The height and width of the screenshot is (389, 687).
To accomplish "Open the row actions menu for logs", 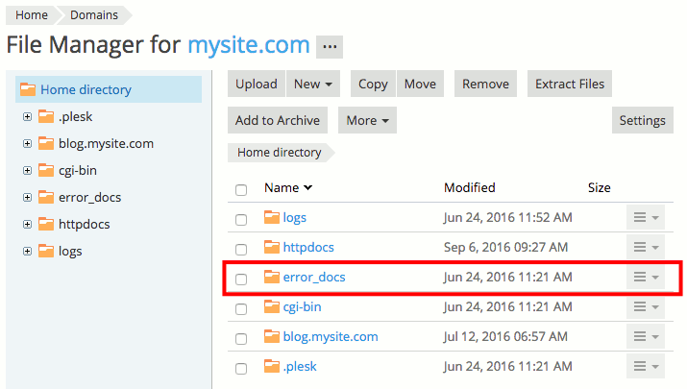I will (x=646, y=217).
